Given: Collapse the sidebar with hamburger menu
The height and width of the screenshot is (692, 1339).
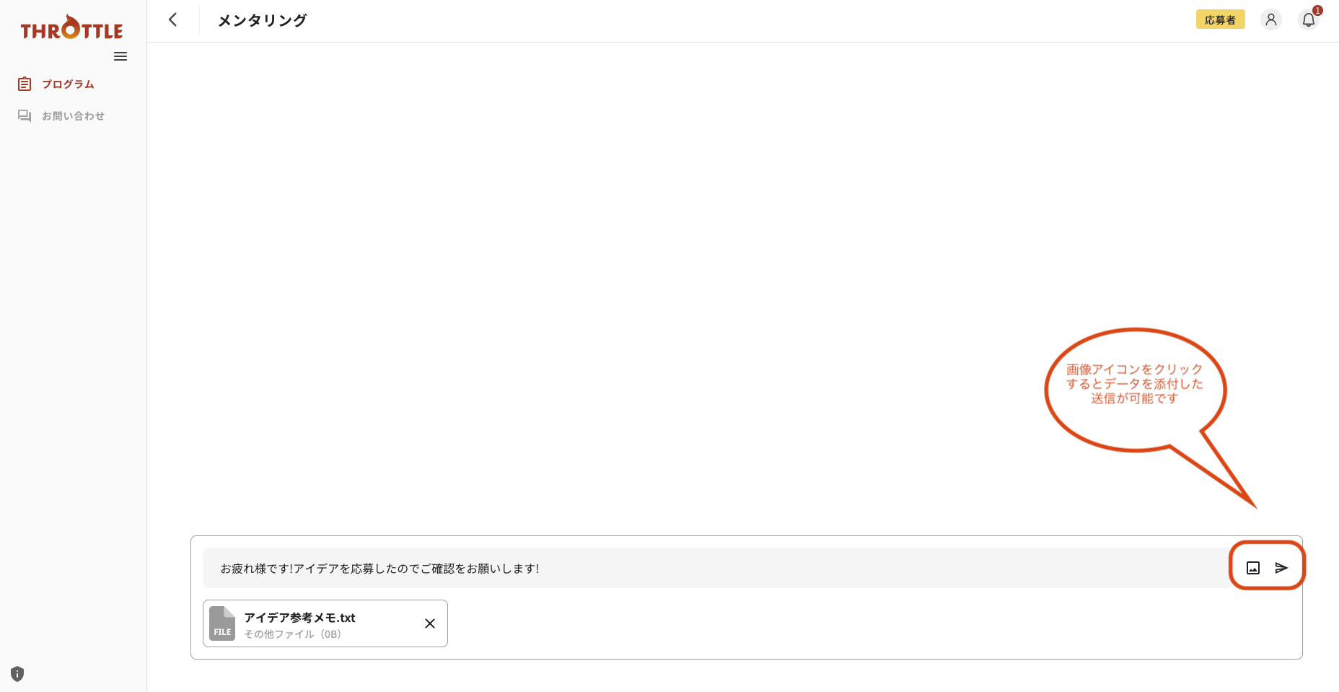Looking at the screenshot, I should (x=120, y=56).
